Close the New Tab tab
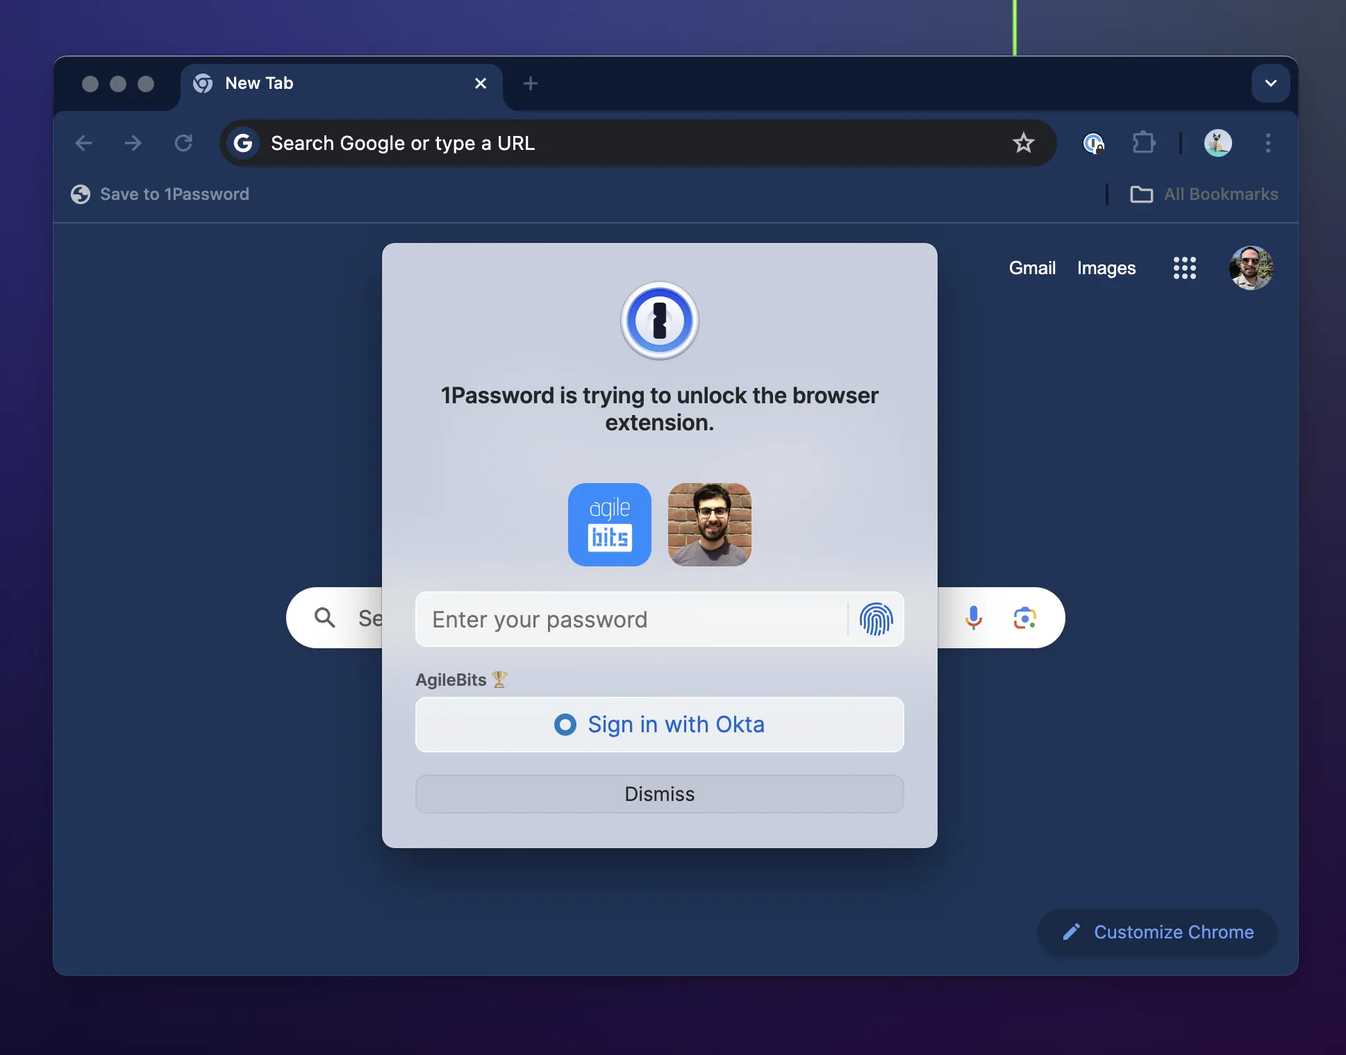This screenshot has width=1346, height=1055. click(x=481, y=83)
